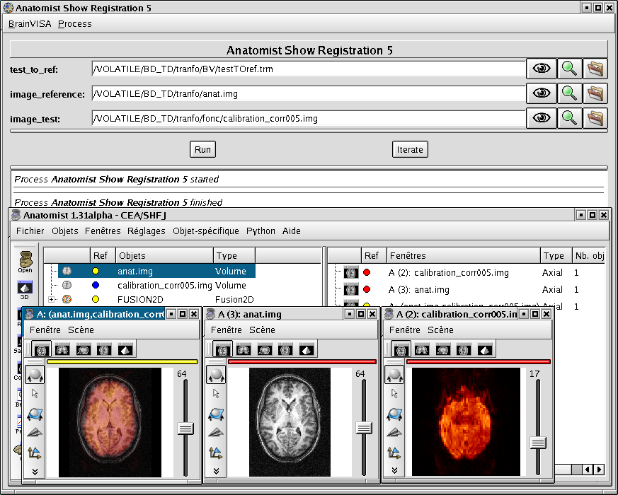618x495 pixels.
Task: Pick the arrow selection tool in fusion window
Action: click(35, 394)
